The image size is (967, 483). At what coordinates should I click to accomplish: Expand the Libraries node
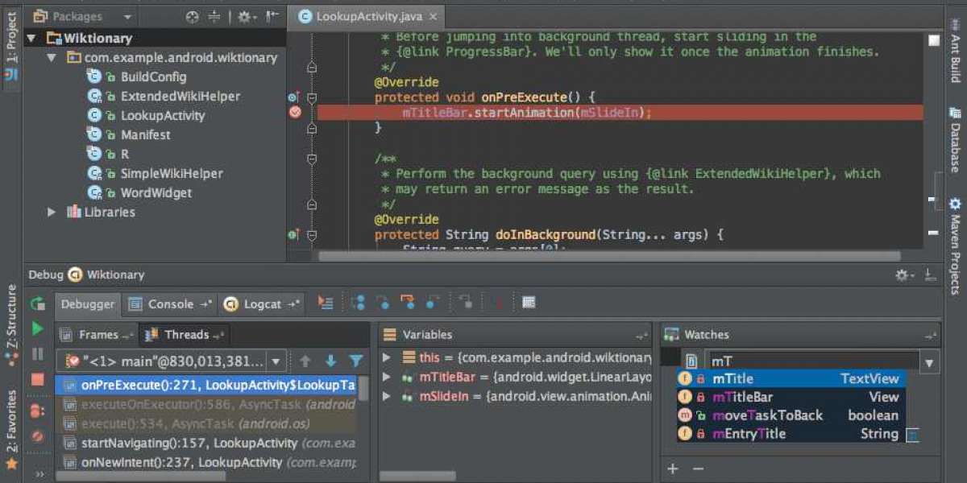[x=52, y=213]
